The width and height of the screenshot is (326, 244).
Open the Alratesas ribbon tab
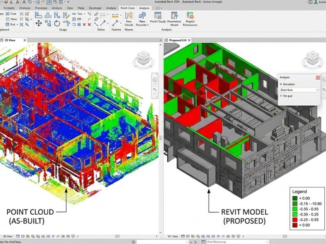pyautogui.click(x=25, y=8)
